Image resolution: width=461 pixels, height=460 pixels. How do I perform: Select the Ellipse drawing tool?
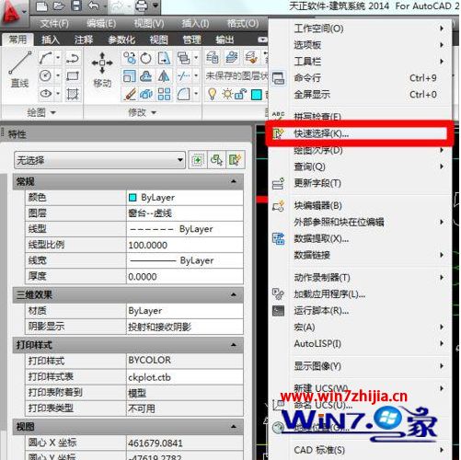(x=46, y=93)
